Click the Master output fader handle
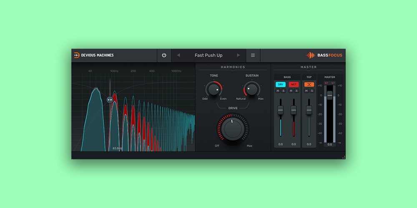This screenshot has width=417, height=208. point(329,95)
